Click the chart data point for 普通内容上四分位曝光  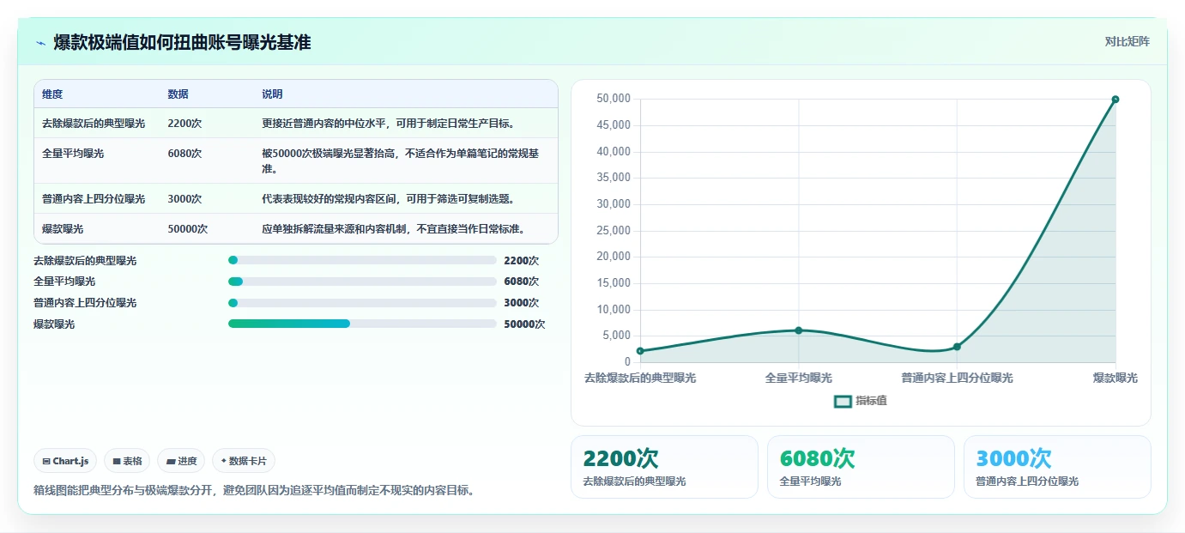pyautogui.click(x=957, y=347)
